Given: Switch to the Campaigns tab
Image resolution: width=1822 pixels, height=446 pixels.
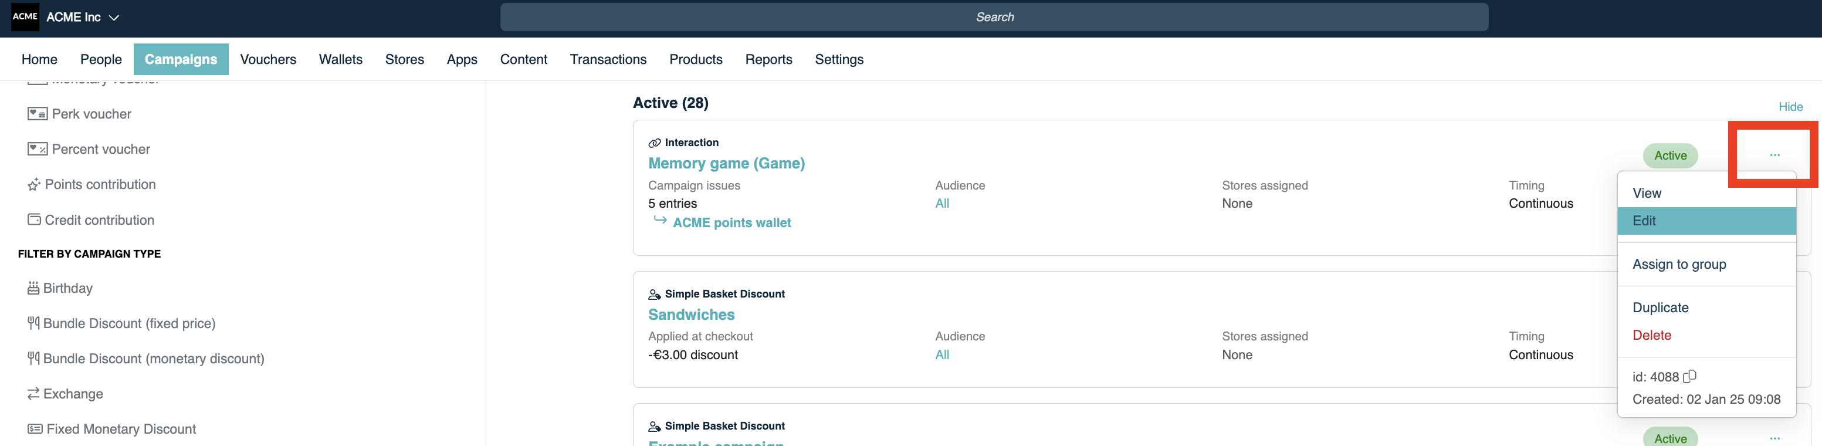Looking at the screenshot, I should click(x=181, y=59).
